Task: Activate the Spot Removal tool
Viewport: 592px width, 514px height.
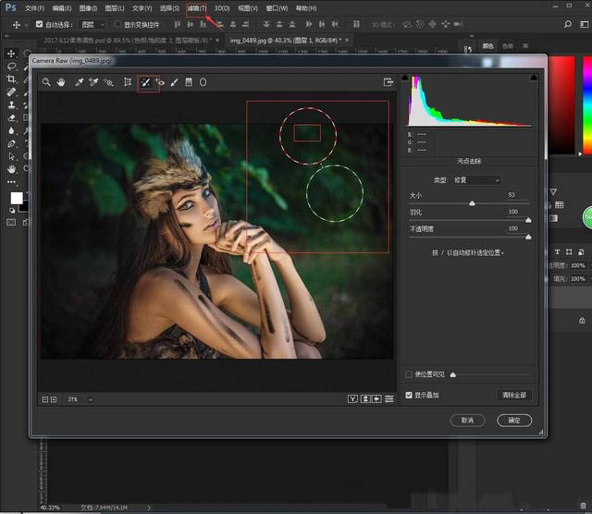Action: coord(145,82)
